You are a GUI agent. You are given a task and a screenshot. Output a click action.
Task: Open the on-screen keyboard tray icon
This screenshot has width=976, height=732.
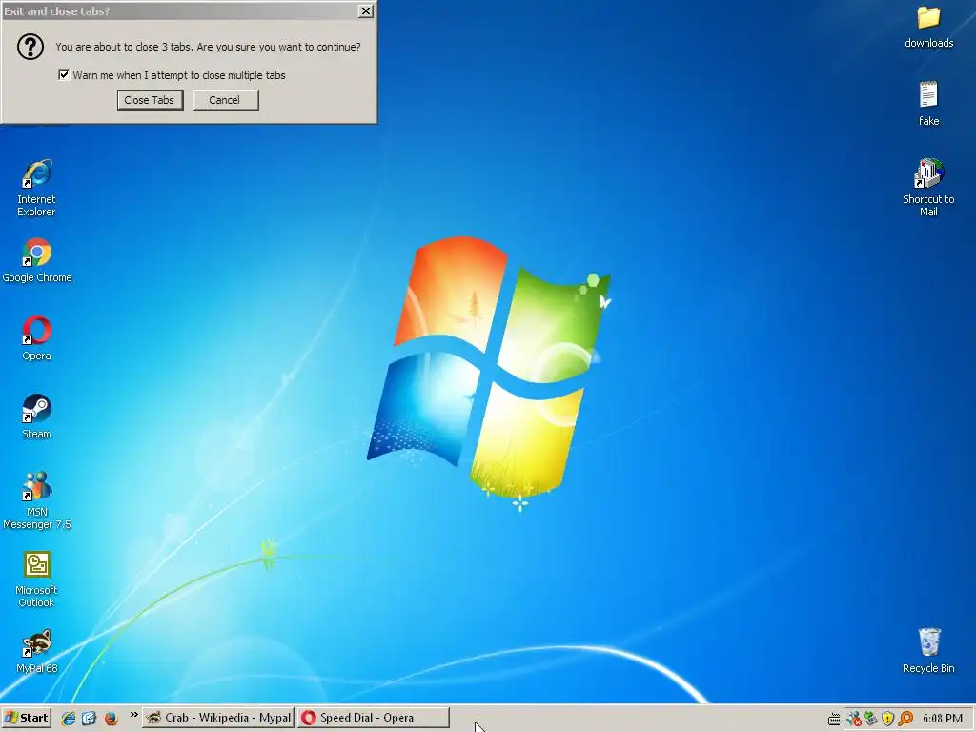[834, 720]
